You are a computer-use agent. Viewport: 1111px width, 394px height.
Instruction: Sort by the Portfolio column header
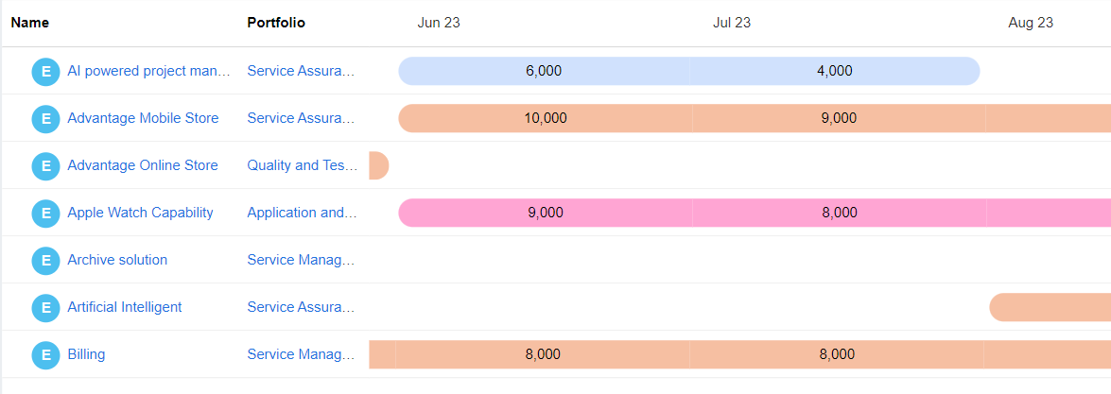click(276, 23)
